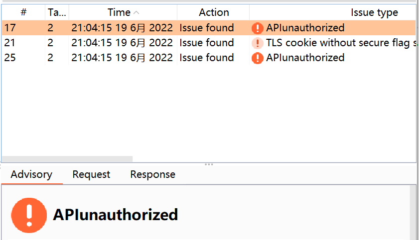Sort by the Action column header
Viewport: 419px width, 240px height.
[x=214, y=12]
